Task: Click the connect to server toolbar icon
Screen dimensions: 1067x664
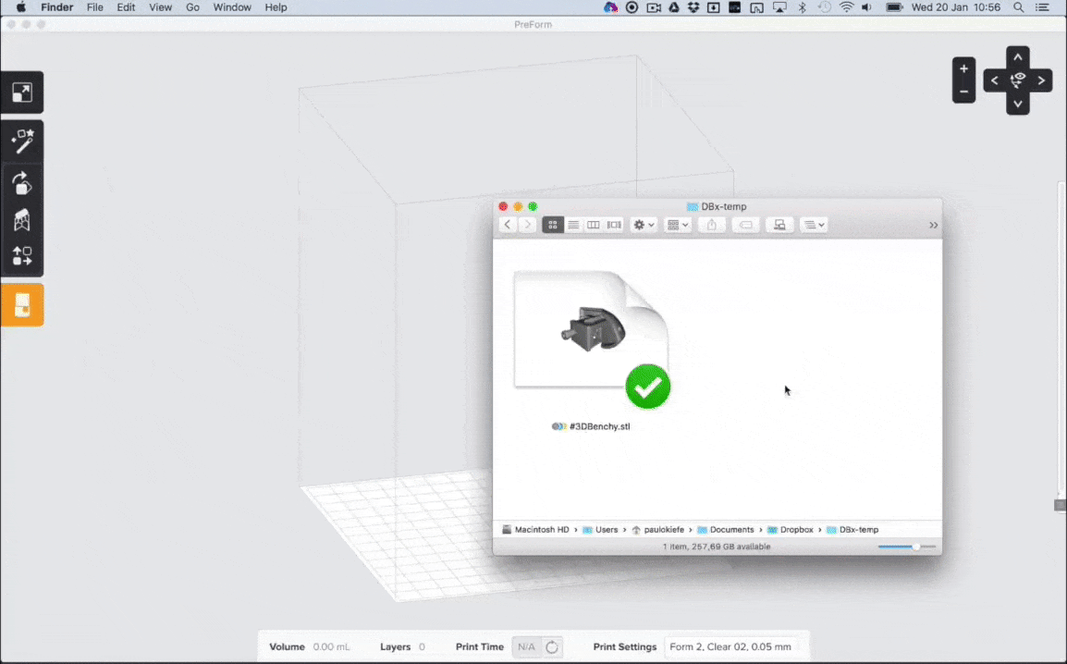Action: coord(779,225)
